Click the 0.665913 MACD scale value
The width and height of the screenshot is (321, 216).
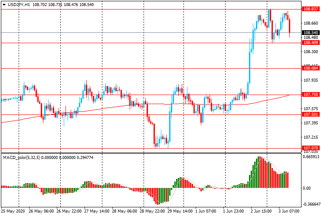coord(311,157)
